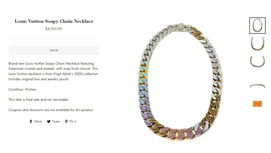Click the final sale not returnable notice

point(39,100)
